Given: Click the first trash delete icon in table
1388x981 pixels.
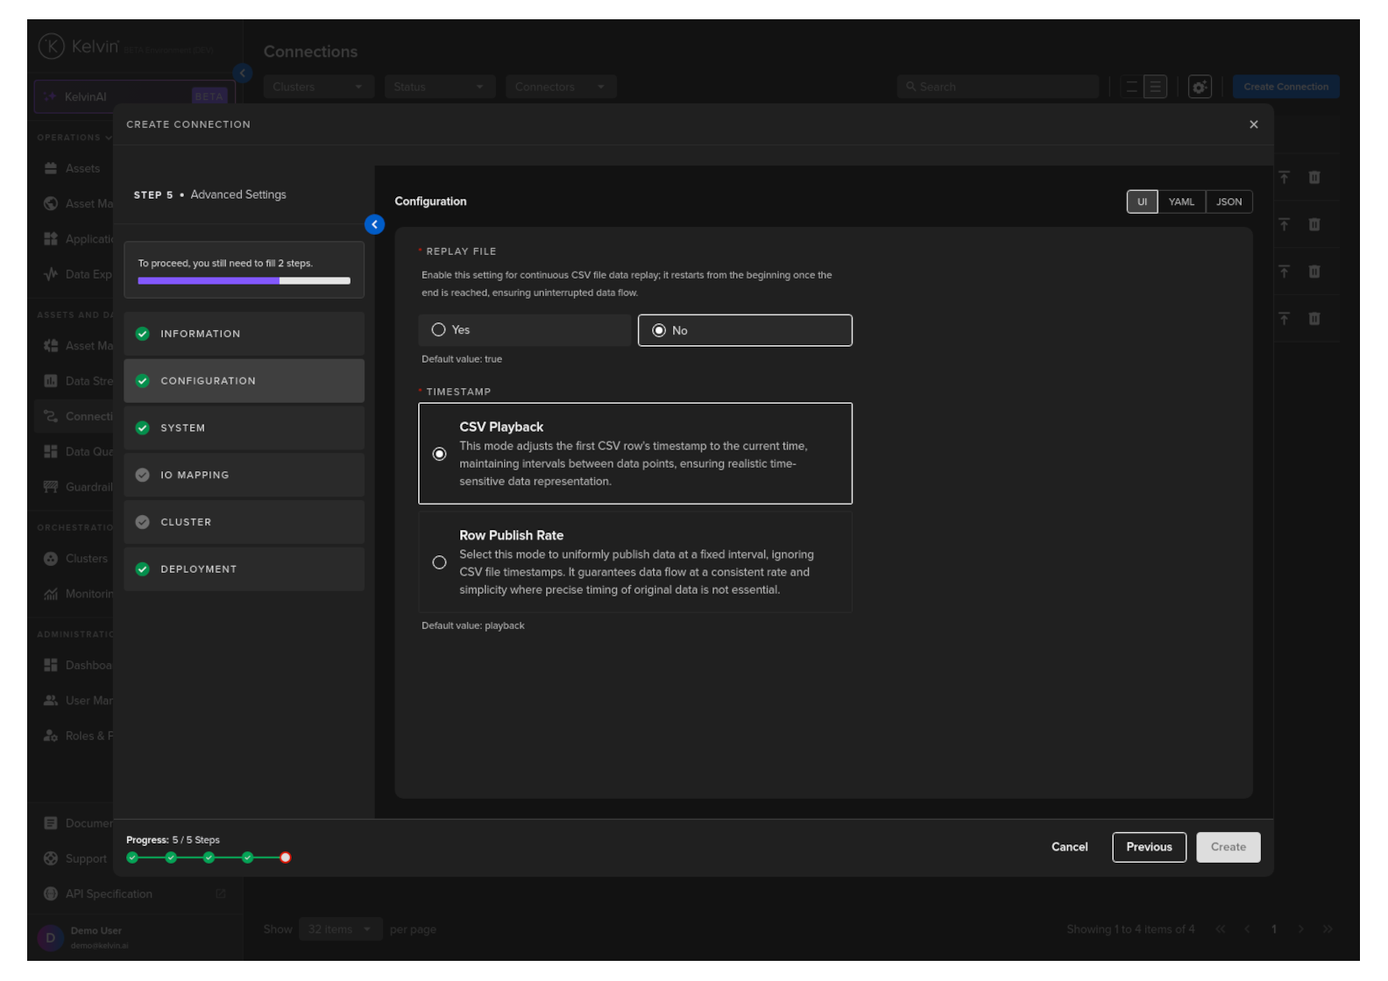Looking at the screenshot, I should coord(1314,178).
